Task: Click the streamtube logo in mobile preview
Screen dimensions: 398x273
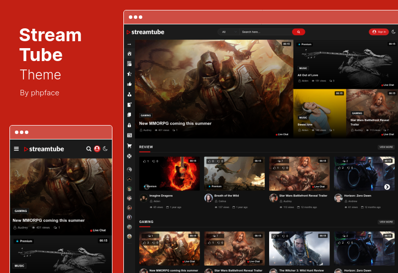Action: pos(44,149)
